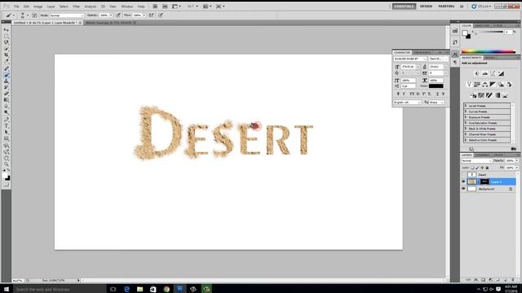Switch to the Essentials workspace

click(404, 7)
